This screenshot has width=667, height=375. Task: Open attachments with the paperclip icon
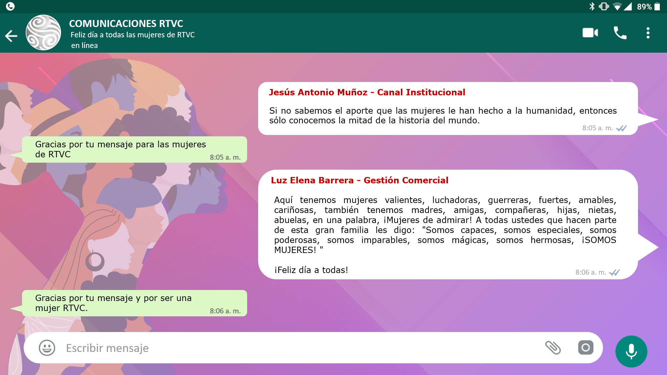[x=553, y=347]
